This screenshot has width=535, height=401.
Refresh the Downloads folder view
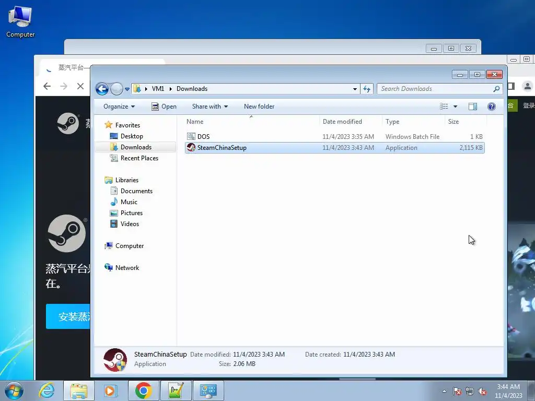click(x=367, y=89)
